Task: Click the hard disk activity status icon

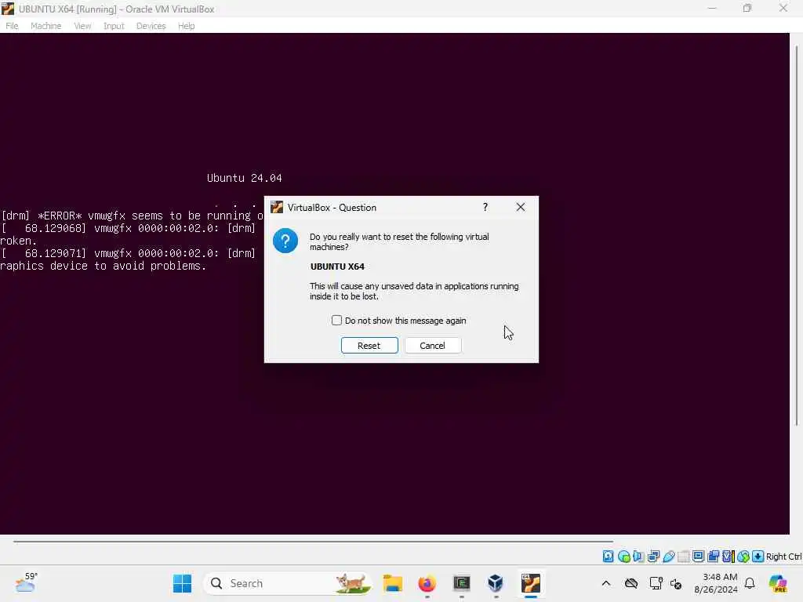Action: point(608,557)
